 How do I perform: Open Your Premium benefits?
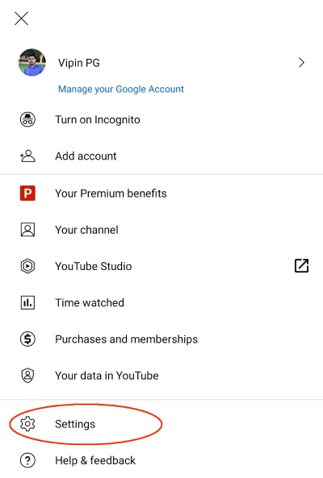pyautogui.click(x=111, y=193)
